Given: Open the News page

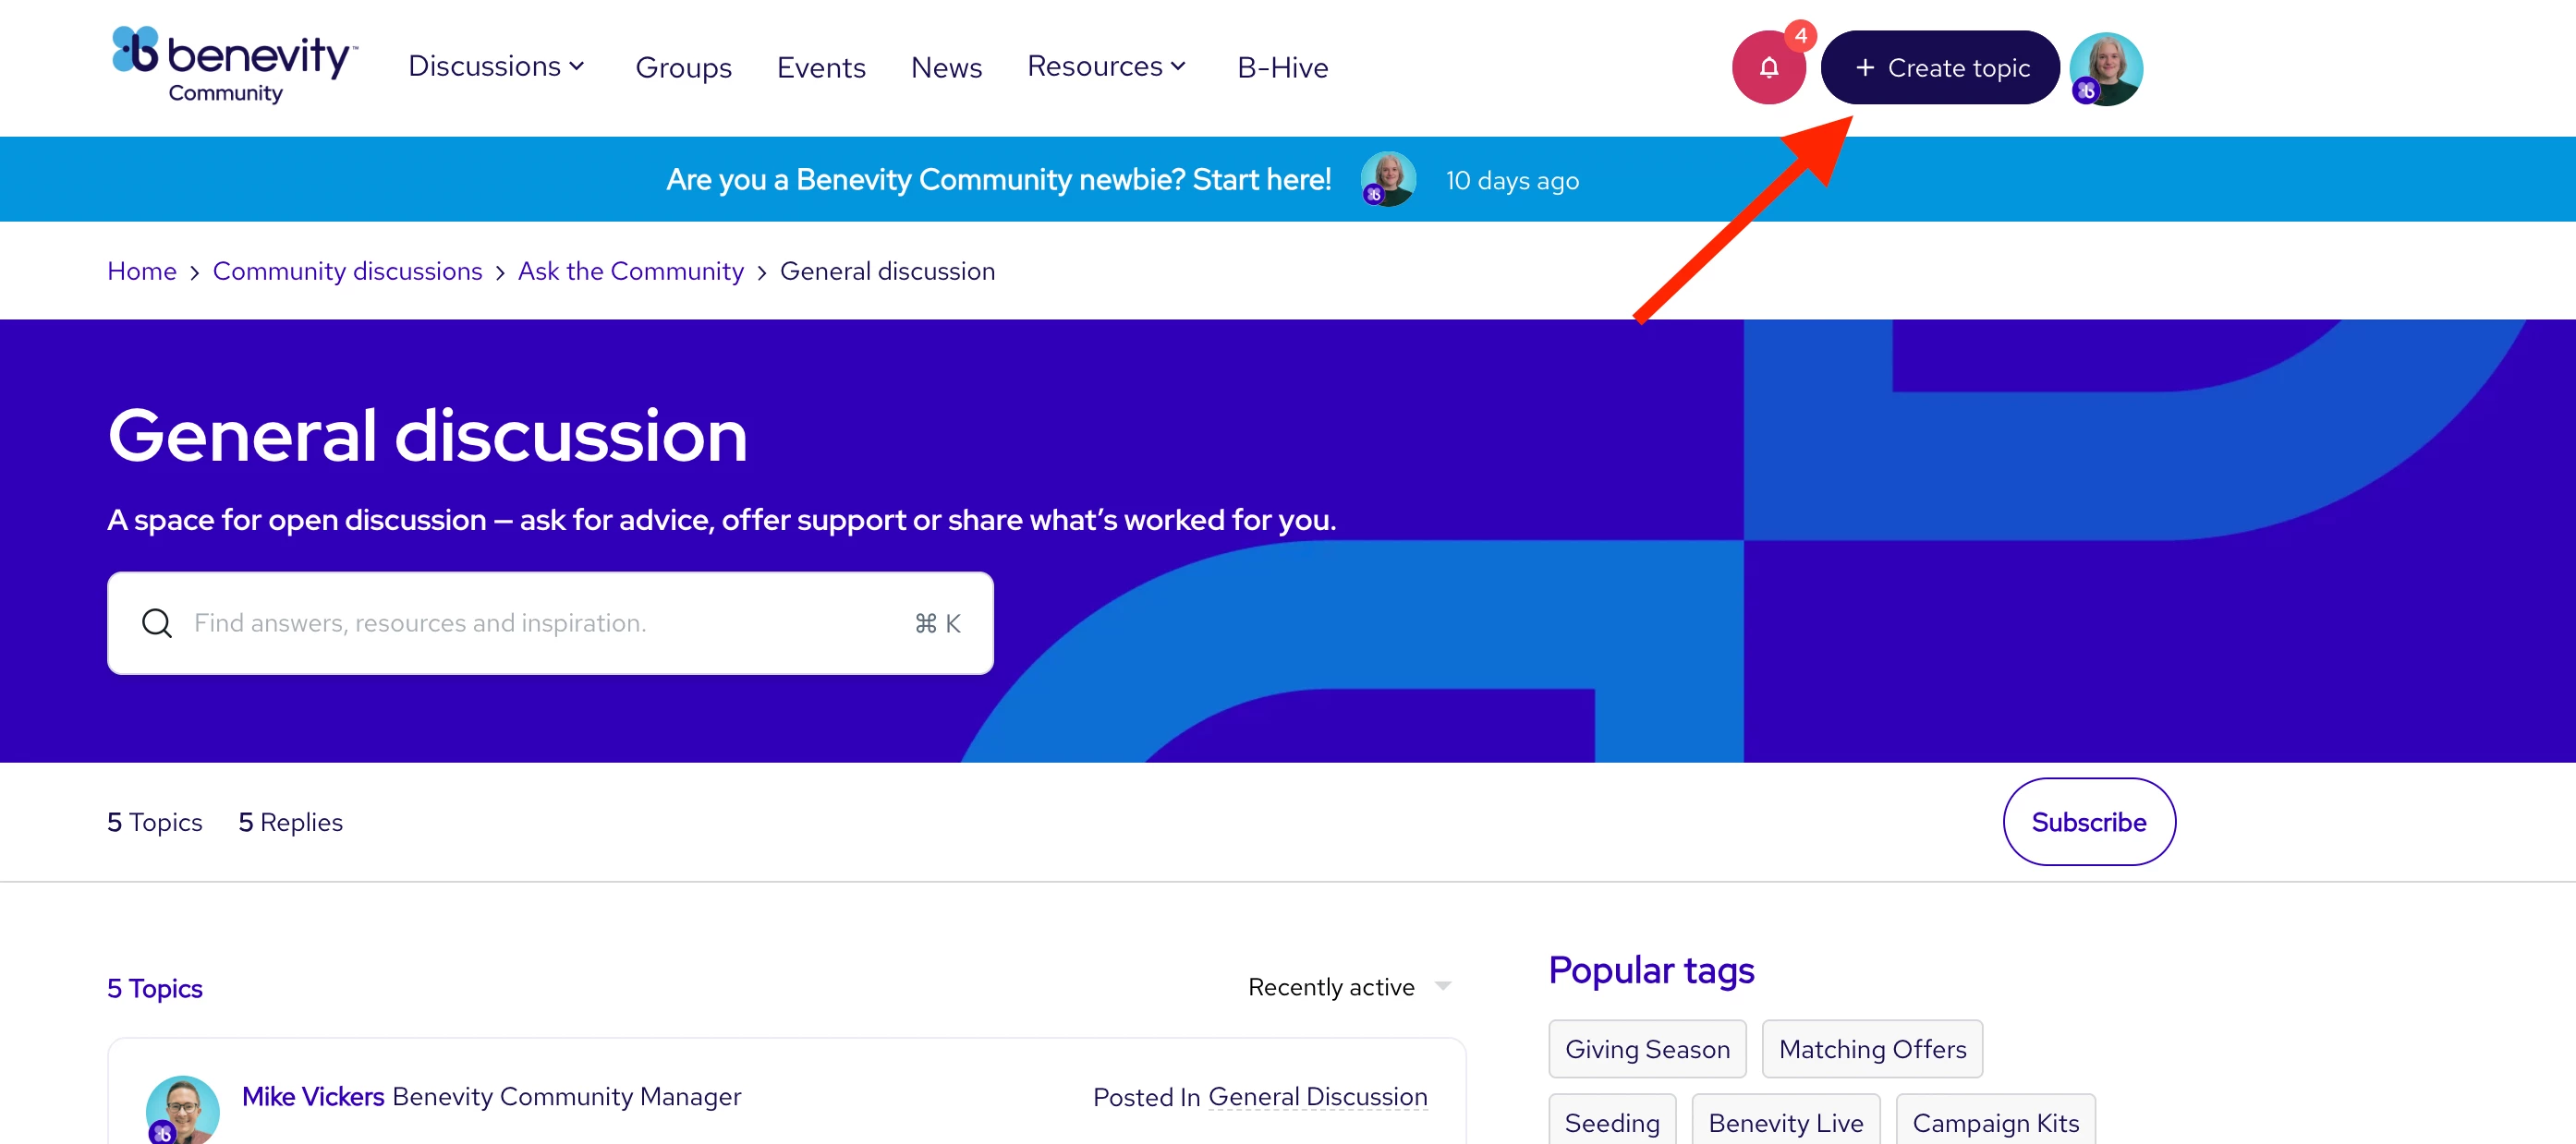Looking at the screenshot, I should [x=946, y=68].
